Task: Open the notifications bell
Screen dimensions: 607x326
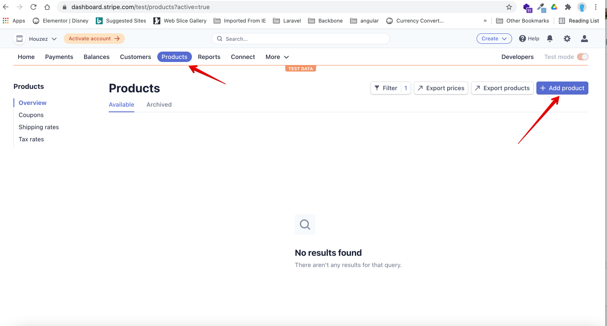Action: tap(550, 39)
